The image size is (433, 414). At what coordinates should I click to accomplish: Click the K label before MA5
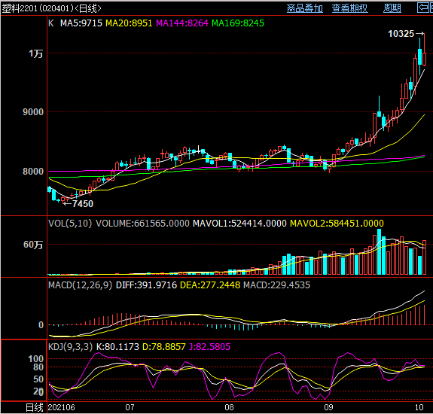[50, 23]
